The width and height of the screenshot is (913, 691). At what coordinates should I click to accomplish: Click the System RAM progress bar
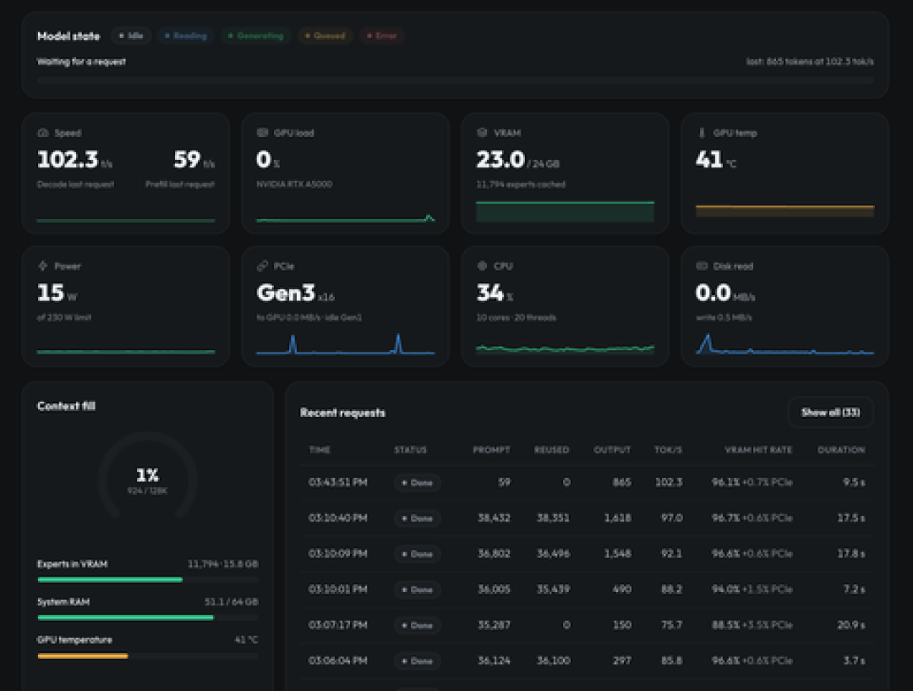click(x=148, y=617)
